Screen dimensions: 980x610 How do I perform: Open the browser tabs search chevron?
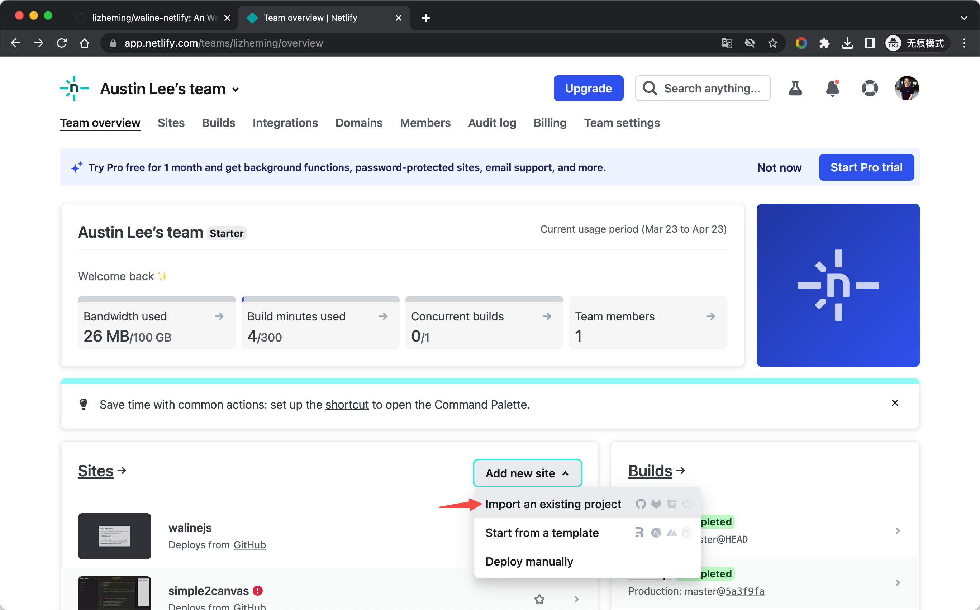coord(965,18)
